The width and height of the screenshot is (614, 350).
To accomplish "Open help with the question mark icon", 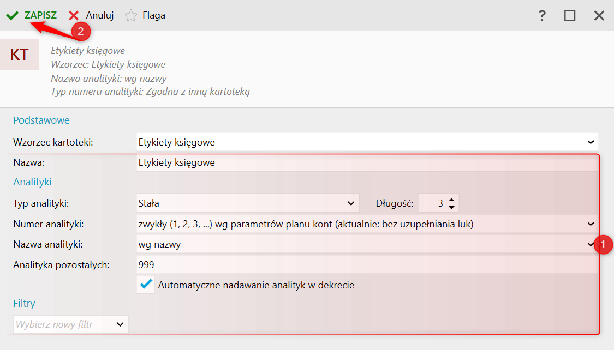I will click(x=542, y=15).
